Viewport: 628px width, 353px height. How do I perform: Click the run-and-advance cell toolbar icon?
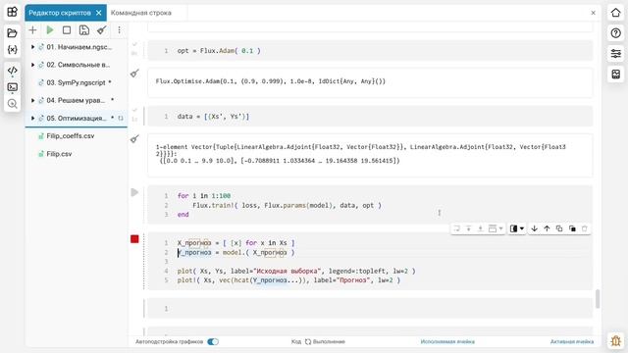coord(456,228)
